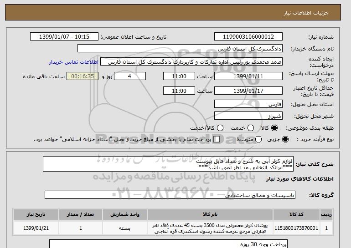Click the announcement date field 1399/01/07 - 10:15

(x=64, y=37)
